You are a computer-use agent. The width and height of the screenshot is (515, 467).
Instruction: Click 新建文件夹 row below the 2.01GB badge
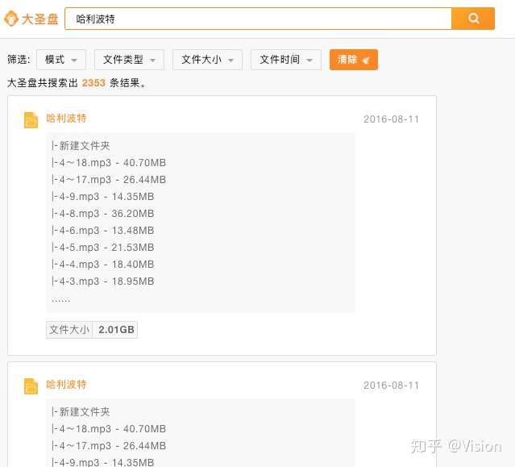tap(81, 412)
